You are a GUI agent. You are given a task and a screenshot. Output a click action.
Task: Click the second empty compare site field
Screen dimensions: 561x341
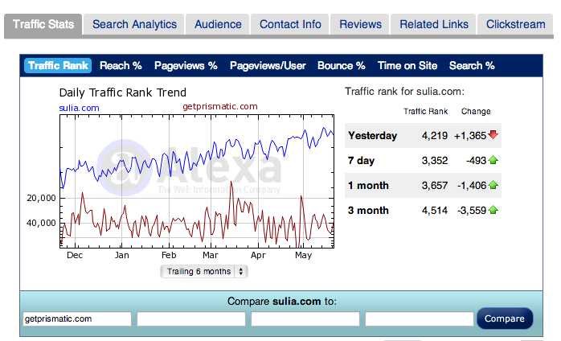tap(305, 318)
